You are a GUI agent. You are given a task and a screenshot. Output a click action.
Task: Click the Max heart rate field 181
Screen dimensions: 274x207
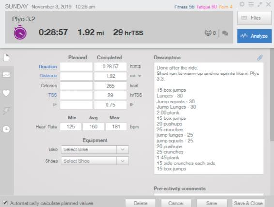pos(116,127)
